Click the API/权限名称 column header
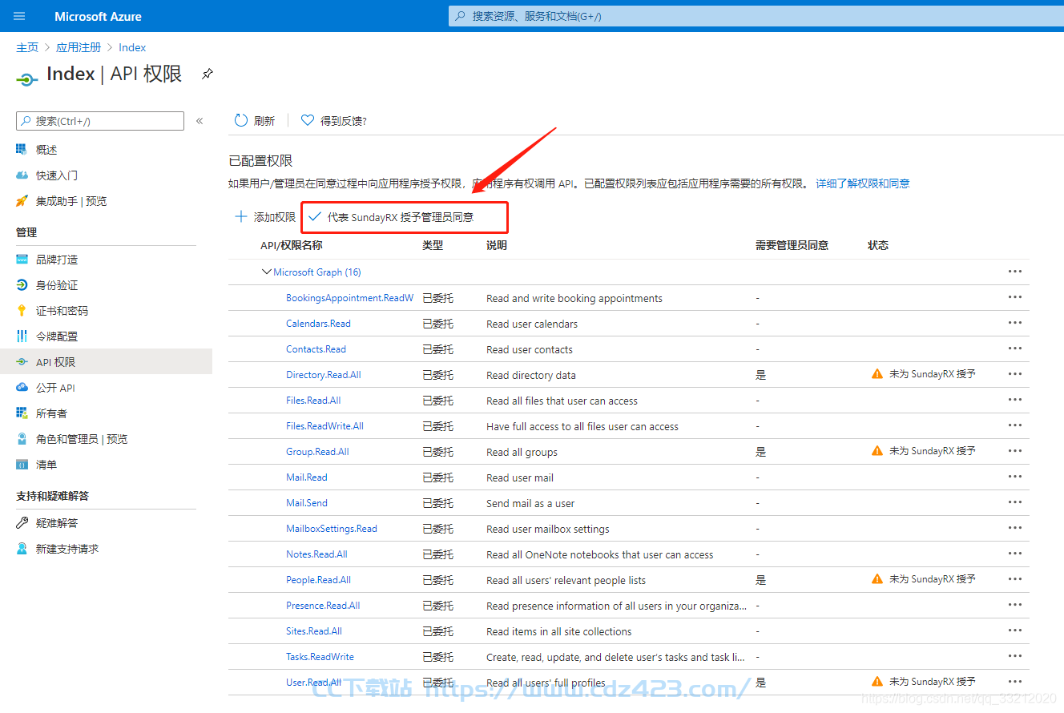The width and height of the screenshot is (1064, 713). 291,245
